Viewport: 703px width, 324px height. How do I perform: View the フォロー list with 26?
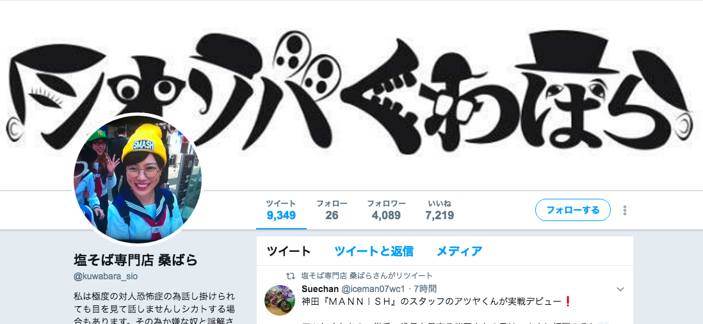(332, 210)
